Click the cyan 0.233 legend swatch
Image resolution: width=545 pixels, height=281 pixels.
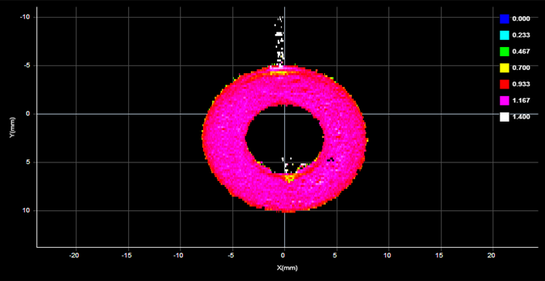pyautogui.click(x=504, y=35)
